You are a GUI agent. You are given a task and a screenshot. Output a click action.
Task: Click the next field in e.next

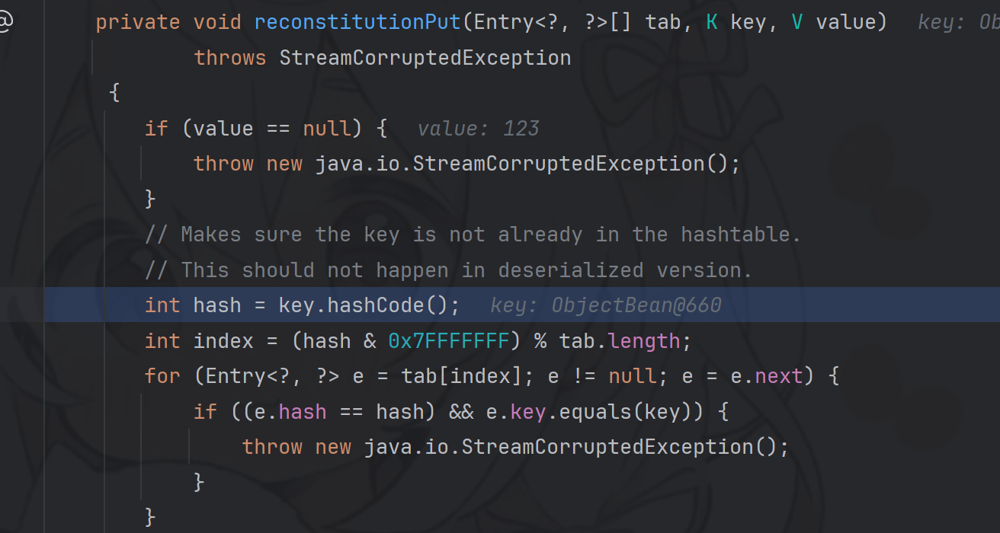[778, 376]
